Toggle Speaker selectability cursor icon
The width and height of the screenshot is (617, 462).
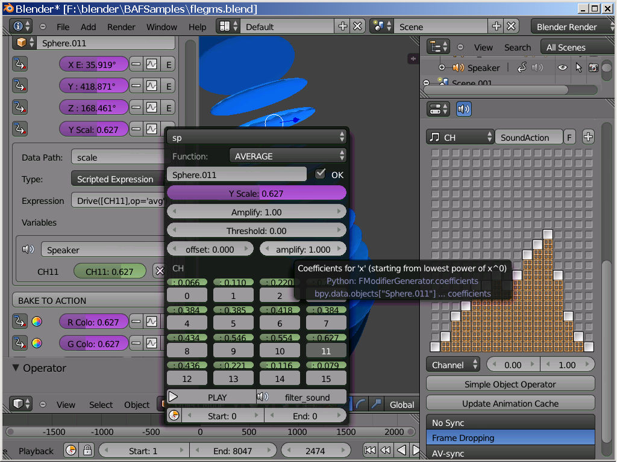tap(578, 67)
